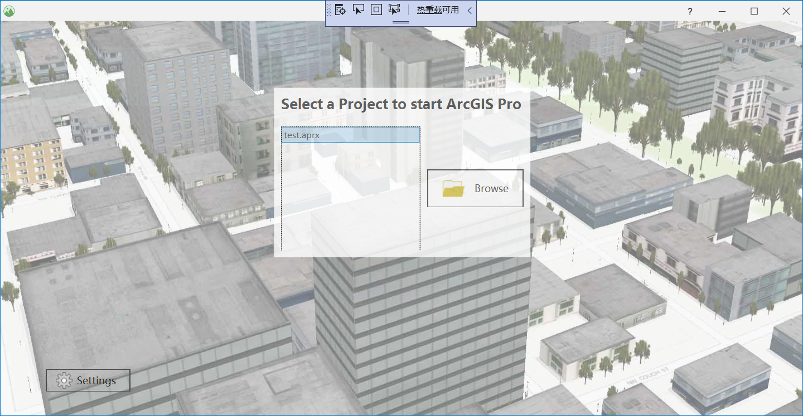
Task: Select the test.aprx project entry
Action: (x=351, y=134)
